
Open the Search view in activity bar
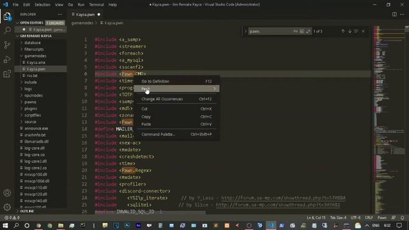(x=7, y=30)
